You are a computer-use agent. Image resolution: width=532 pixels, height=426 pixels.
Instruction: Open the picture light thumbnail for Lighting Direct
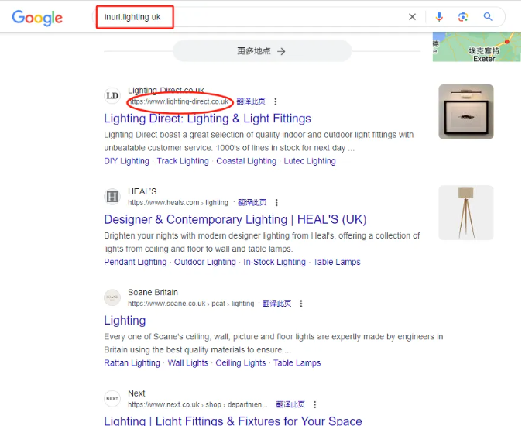point(466,112)
